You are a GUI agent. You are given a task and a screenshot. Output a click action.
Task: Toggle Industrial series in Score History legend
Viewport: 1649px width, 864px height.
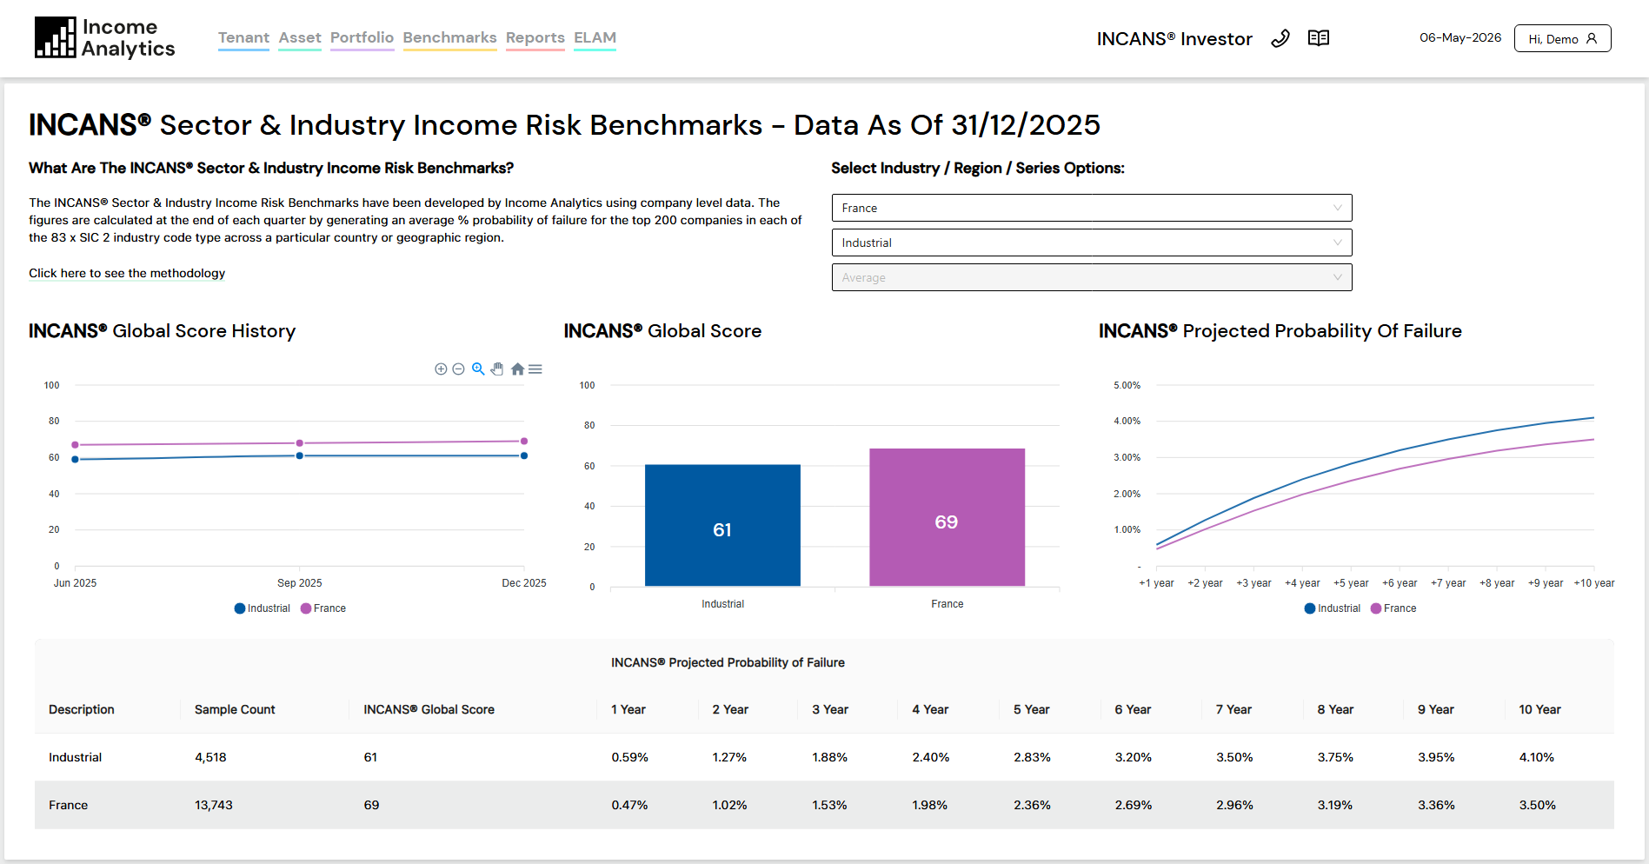tap(262, 608)
